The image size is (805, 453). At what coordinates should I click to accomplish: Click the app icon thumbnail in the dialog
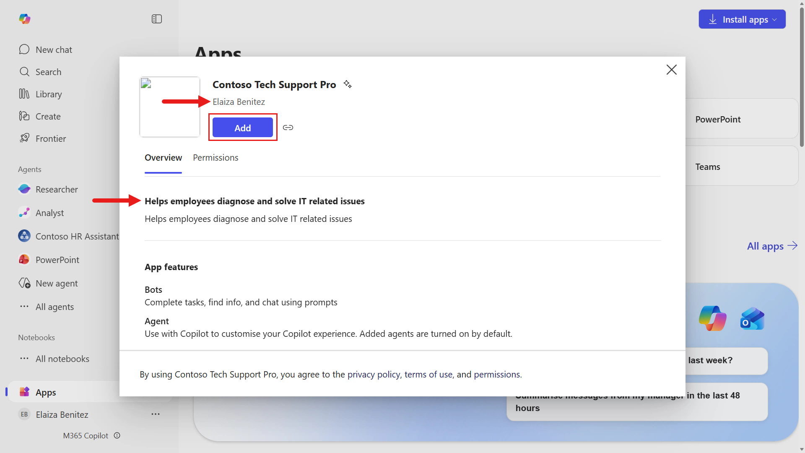pos(169,107)
